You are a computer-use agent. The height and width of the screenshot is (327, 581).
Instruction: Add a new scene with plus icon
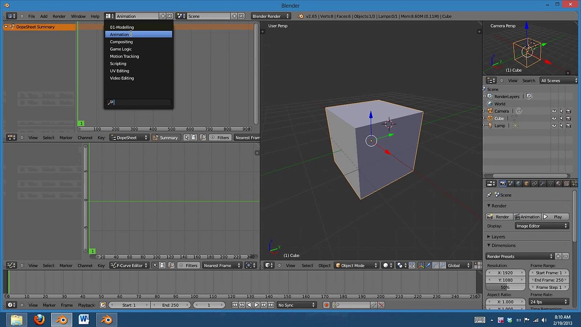click(235, 16)
